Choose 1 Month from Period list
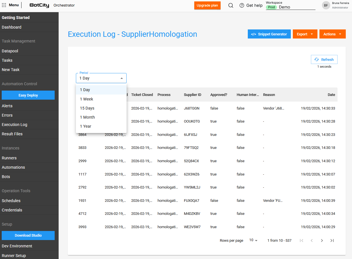The height and width of the screenshot is (259, 352). pyautogui.click(x=88, y=117)
